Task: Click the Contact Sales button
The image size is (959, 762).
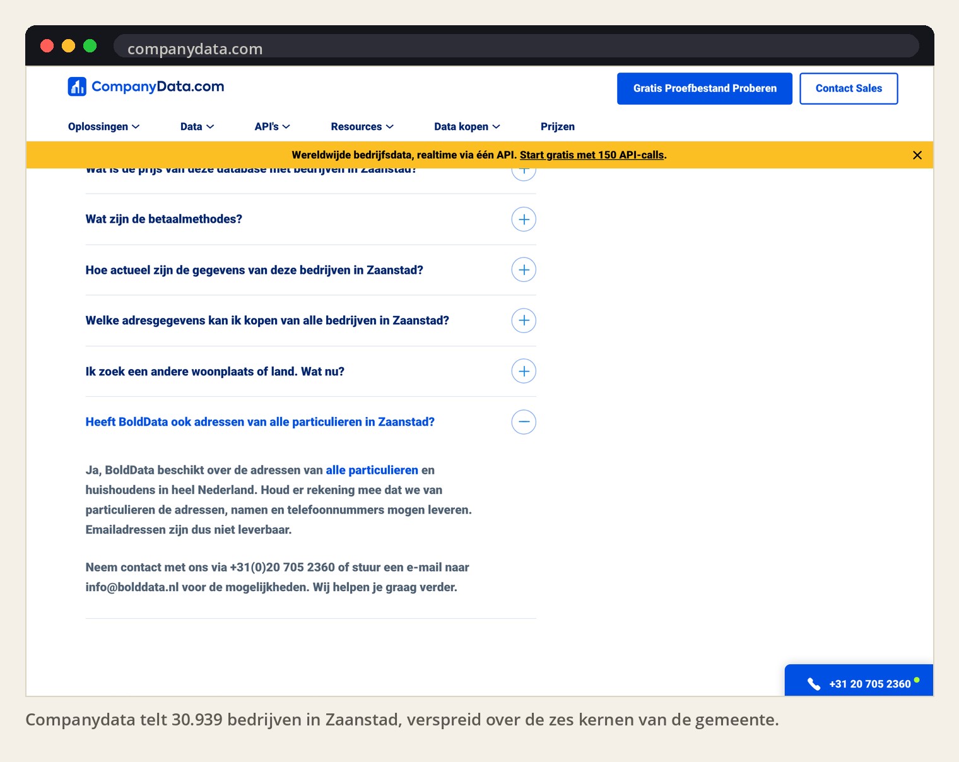Action: point(849,88)
